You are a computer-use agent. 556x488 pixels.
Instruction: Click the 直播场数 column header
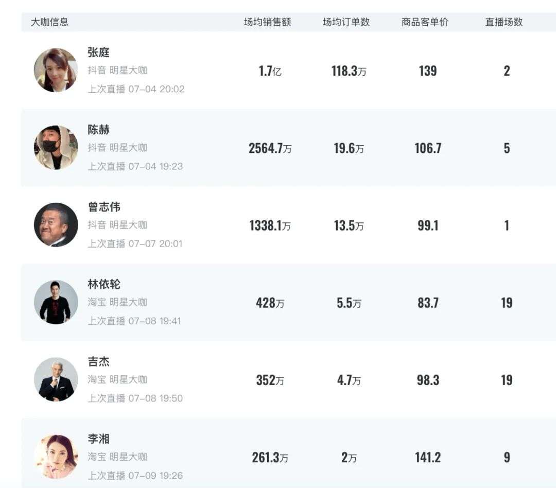[x=503, y=22]
